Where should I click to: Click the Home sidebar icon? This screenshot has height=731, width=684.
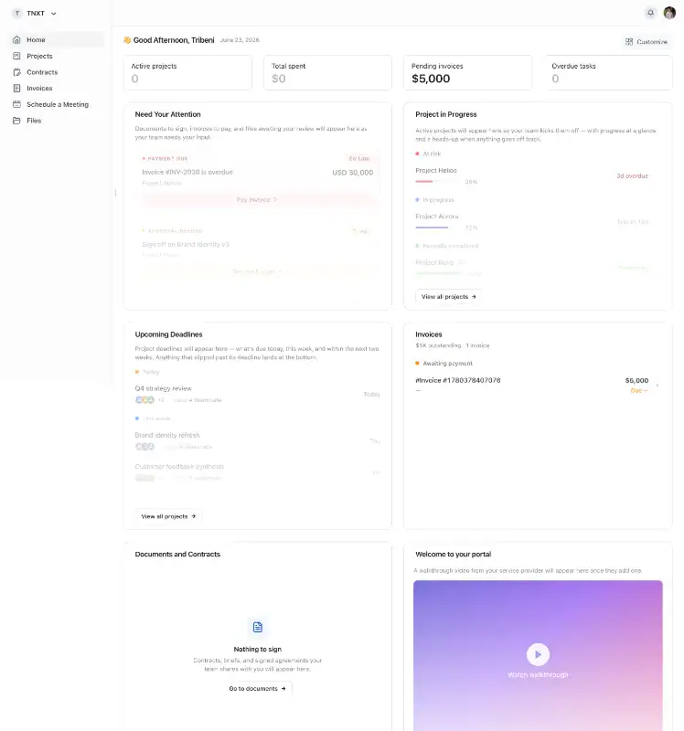point(16,39)
